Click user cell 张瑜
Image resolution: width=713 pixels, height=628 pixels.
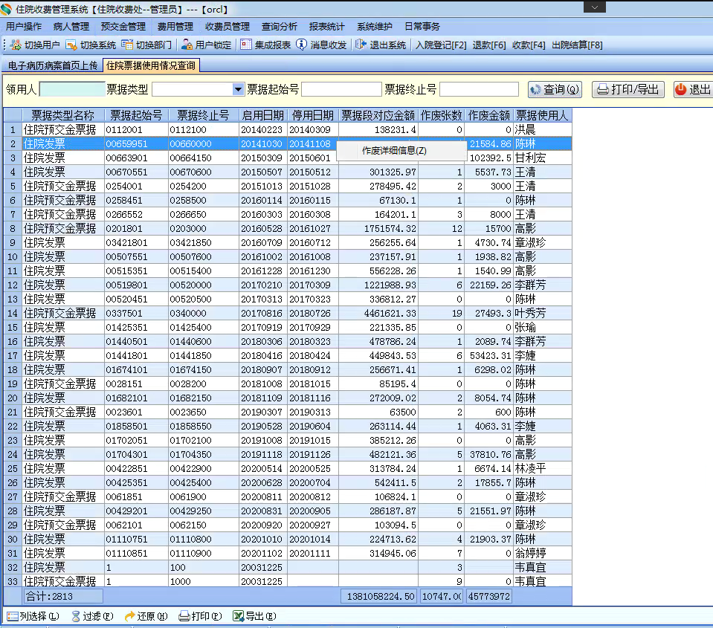point(543,327)
